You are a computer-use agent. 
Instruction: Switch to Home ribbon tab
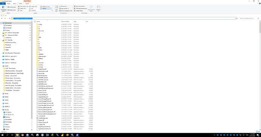point(9,3)
